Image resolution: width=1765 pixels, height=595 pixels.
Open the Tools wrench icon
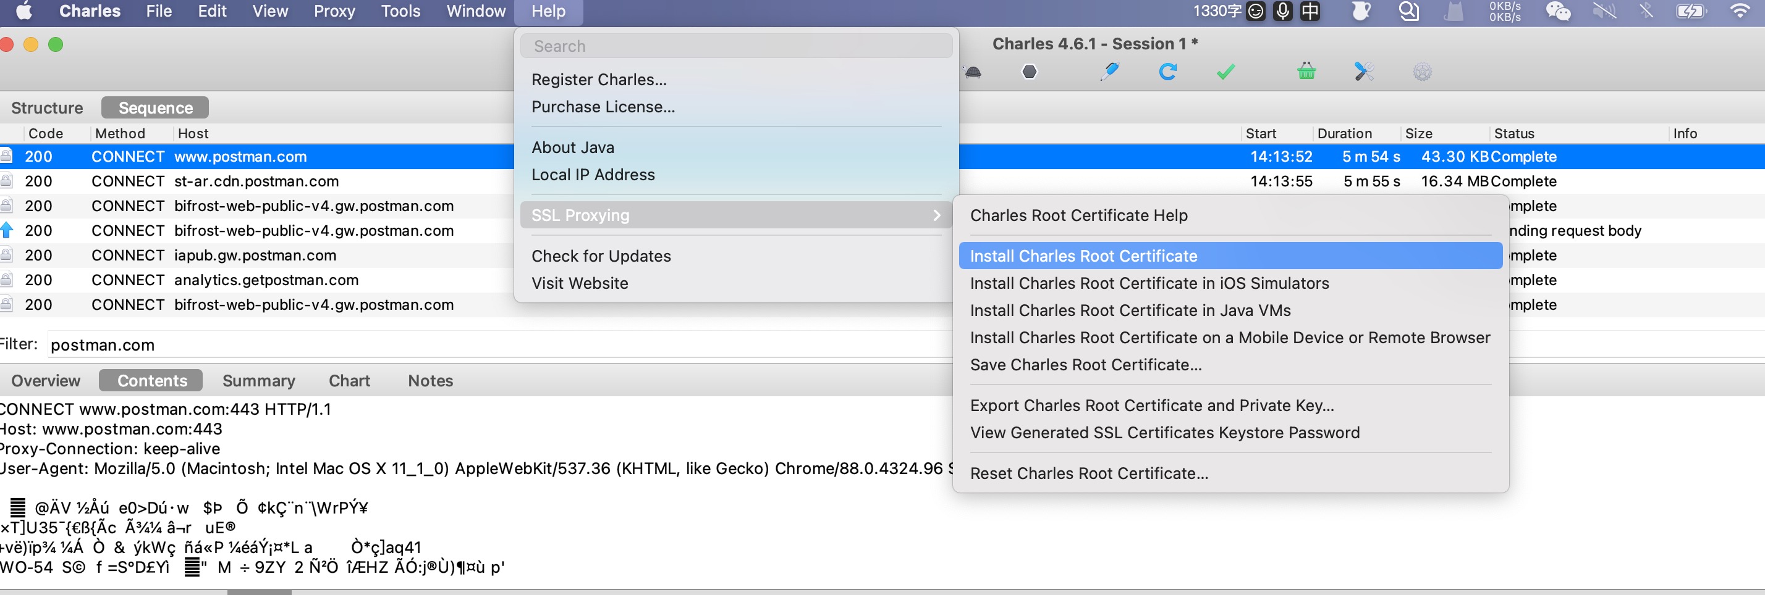(x=1364, y=71)
